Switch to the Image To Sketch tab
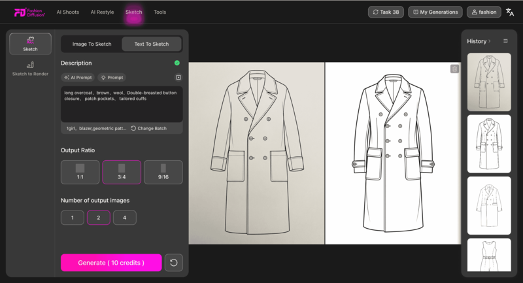The width and height of the screenshot is (523, 283). pyautogui.click(x=92, y=44)
